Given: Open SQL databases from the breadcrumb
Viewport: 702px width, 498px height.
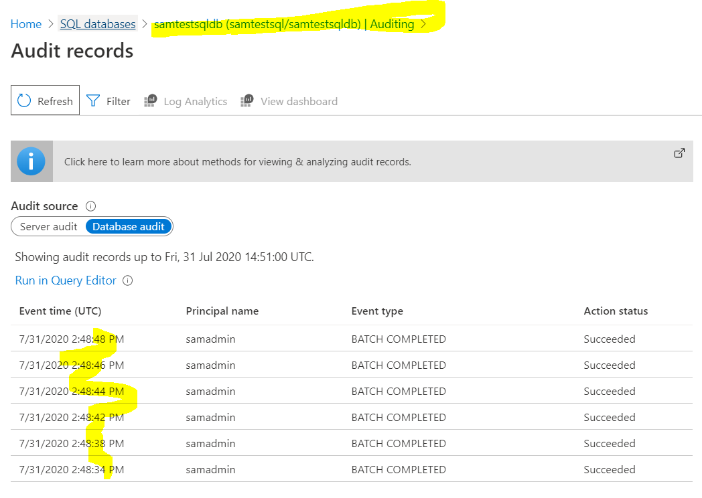Looking at the screenshot, I should pyautogui.click(x=98, y=23).
